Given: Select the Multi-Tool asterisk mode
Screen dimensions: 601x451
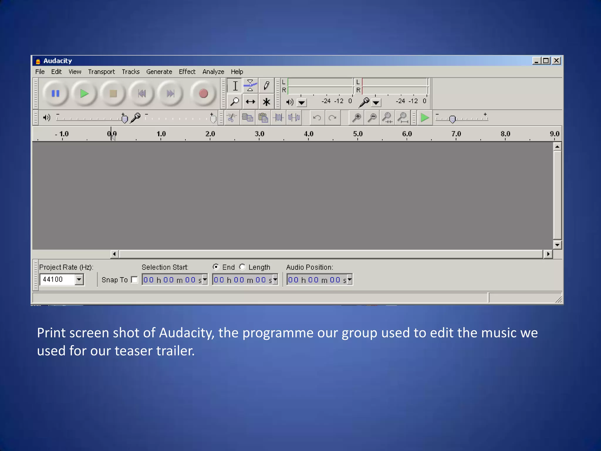Looking at the screenshot, I should coord(266,102).
